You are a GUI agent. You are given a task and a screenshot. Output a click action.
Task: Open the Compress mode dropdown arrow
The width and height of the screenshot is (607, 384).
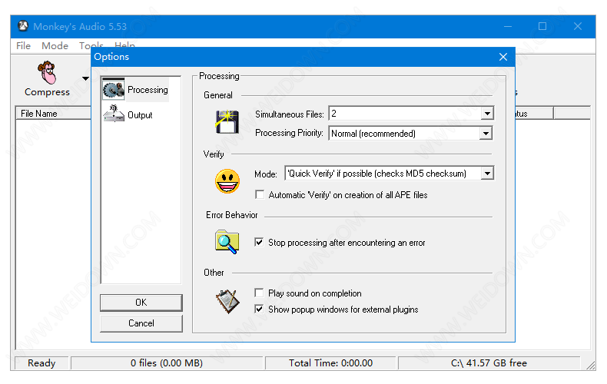85,78
